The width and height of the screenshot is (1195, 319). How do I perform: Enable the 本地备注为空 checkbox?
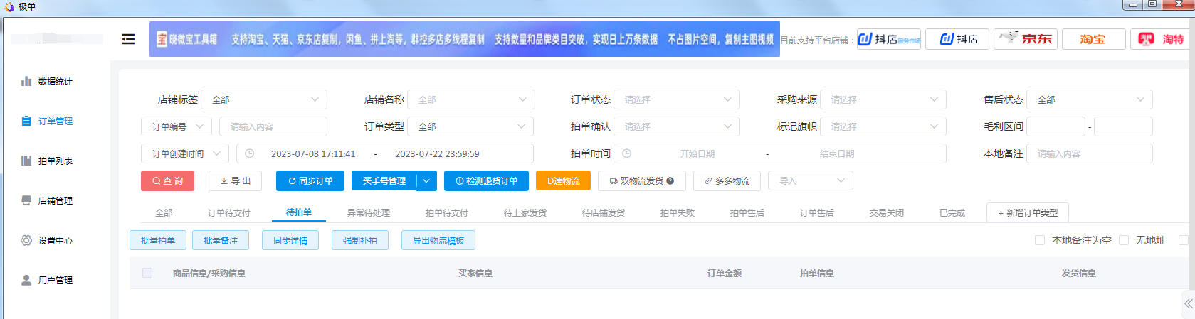pos(1040,240)
